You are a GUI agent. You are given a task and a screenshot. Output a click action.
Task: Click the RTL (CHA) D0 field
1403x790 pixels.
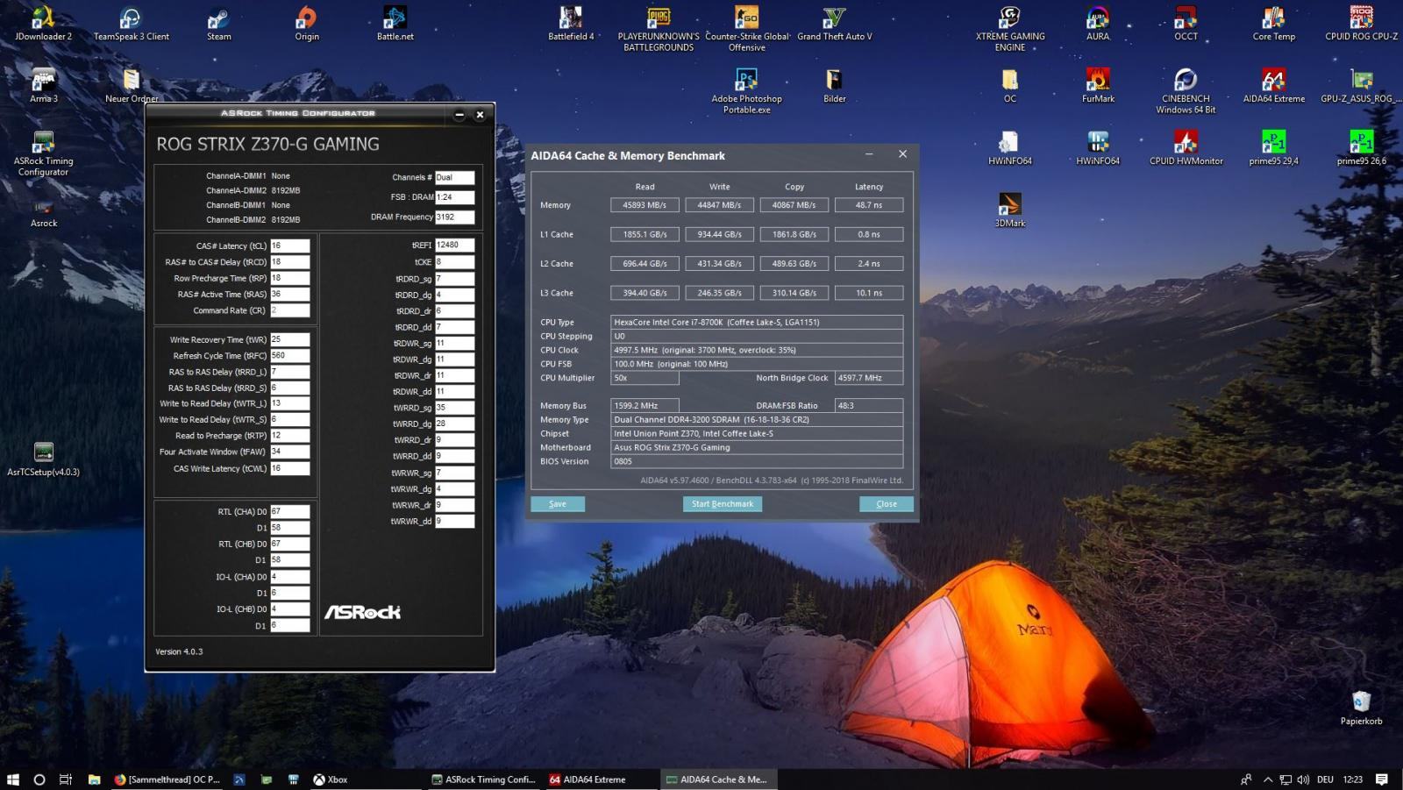[289, 511]
